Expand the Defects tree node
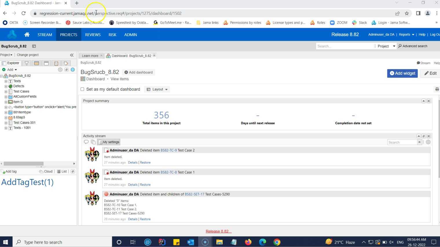The height and width of the screenshot is (247, 440). point(6,86)
